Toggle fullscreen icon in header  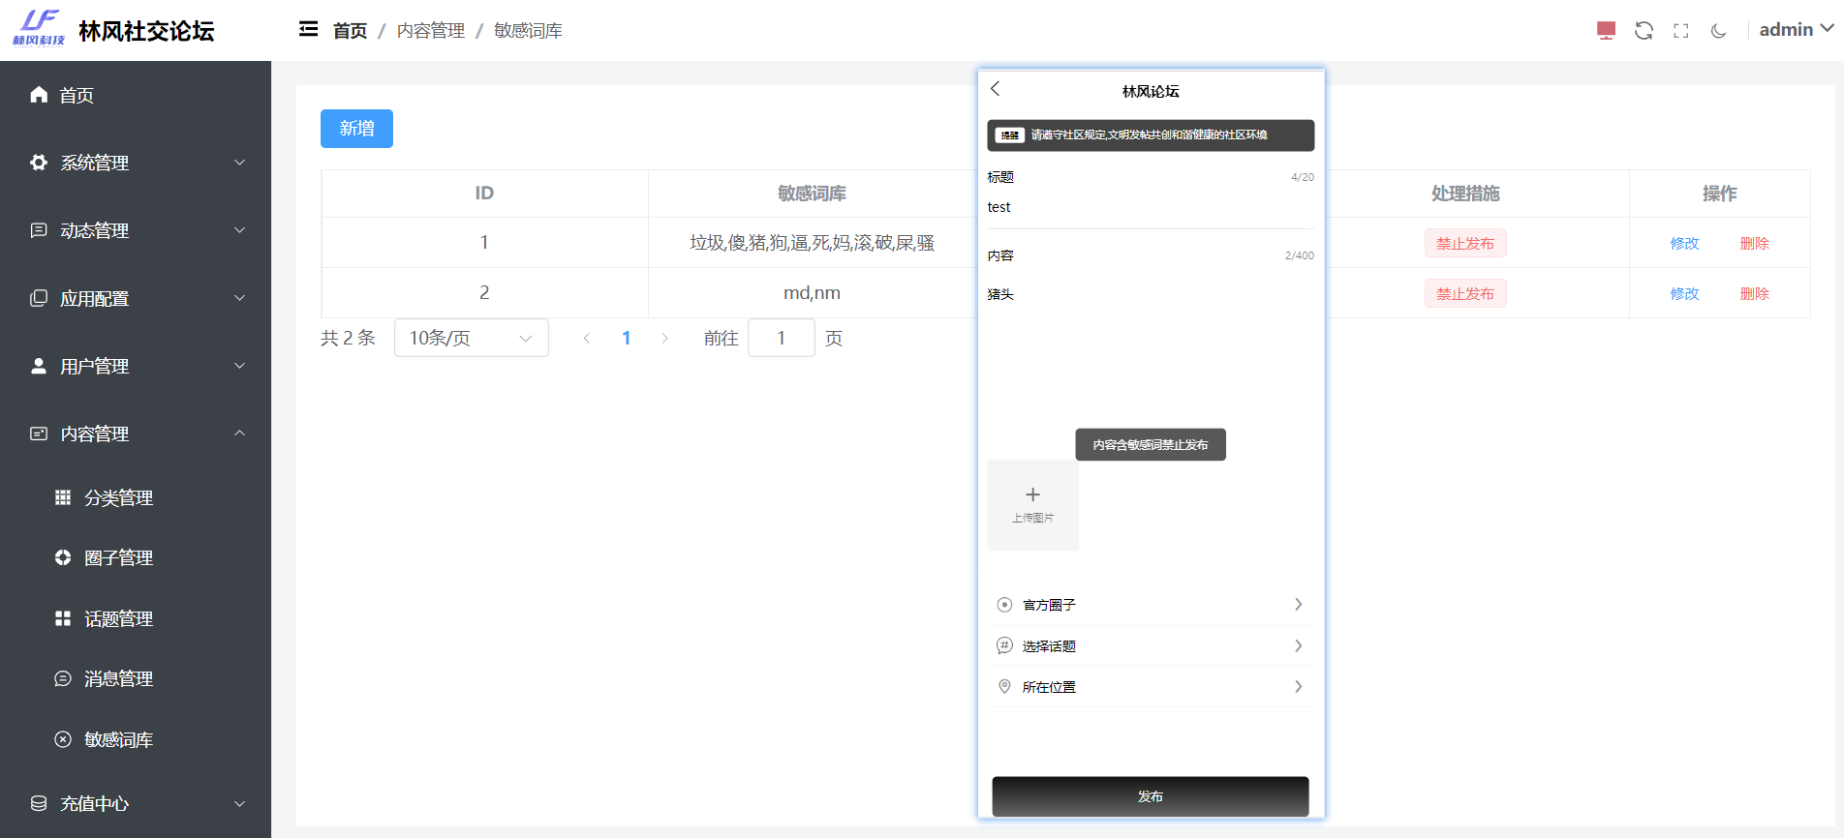point(1681,30)
